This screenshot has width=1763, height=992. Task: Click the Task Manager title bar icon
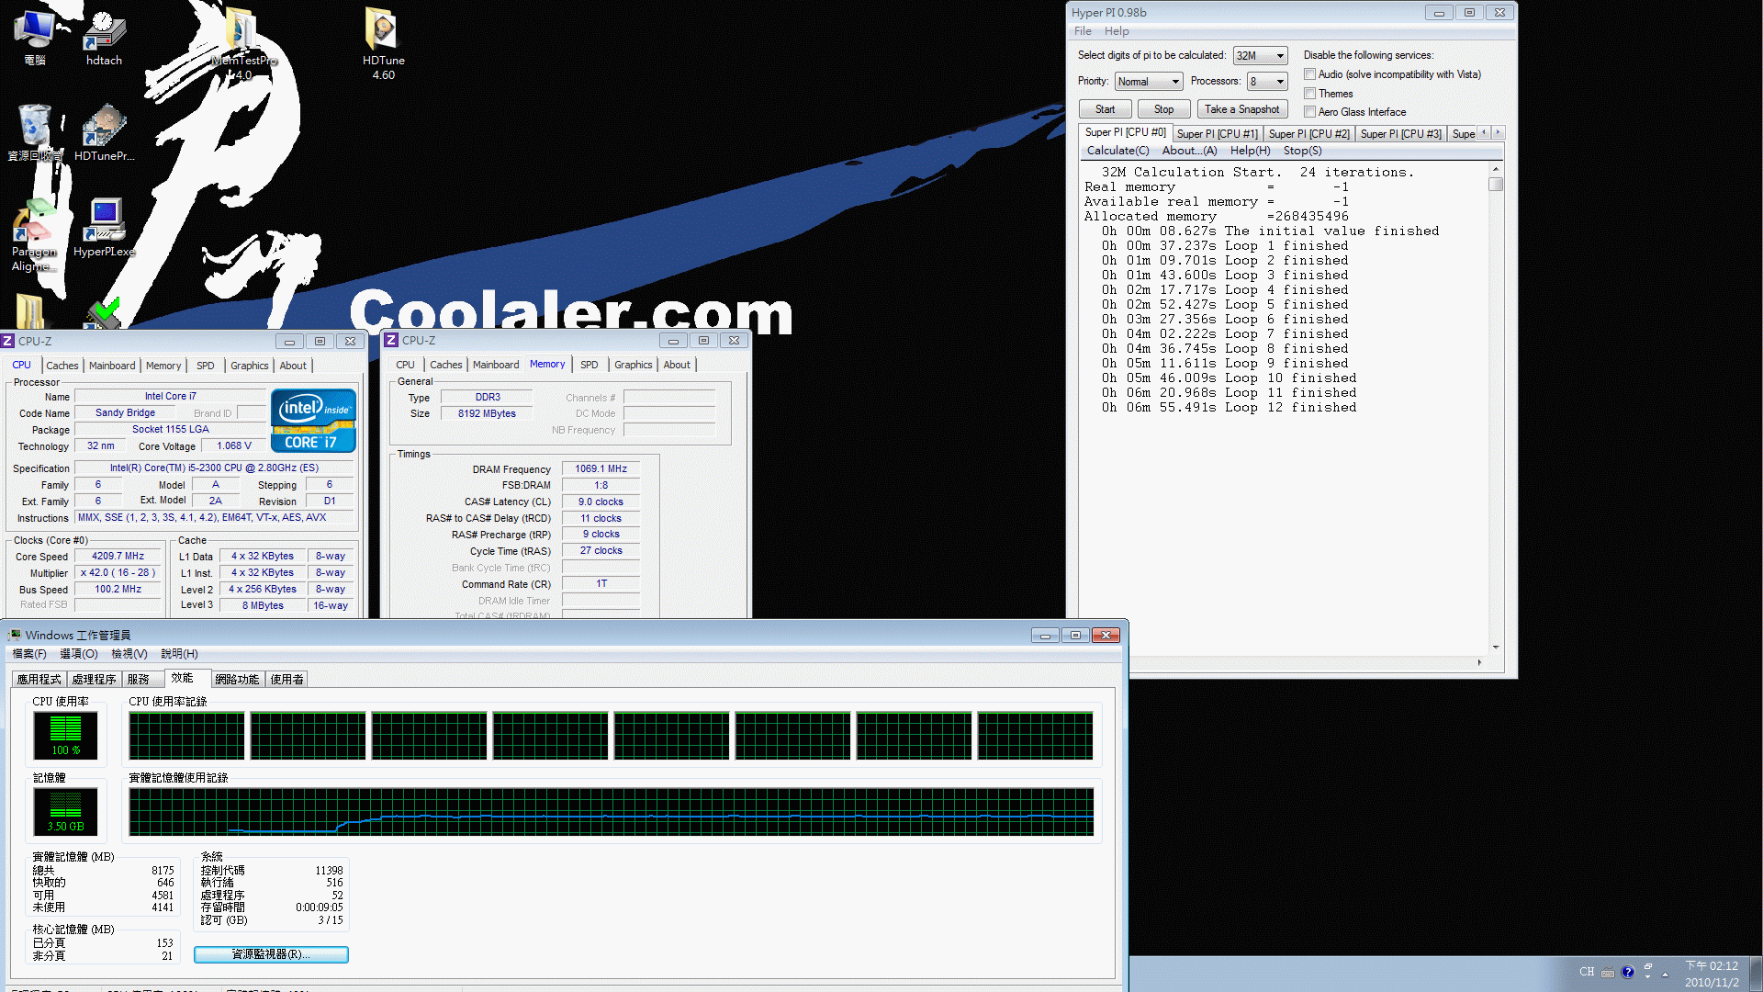tap(14, 635)
